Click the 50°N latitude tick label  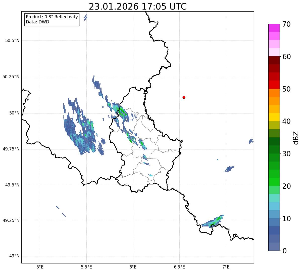point(14,113)
